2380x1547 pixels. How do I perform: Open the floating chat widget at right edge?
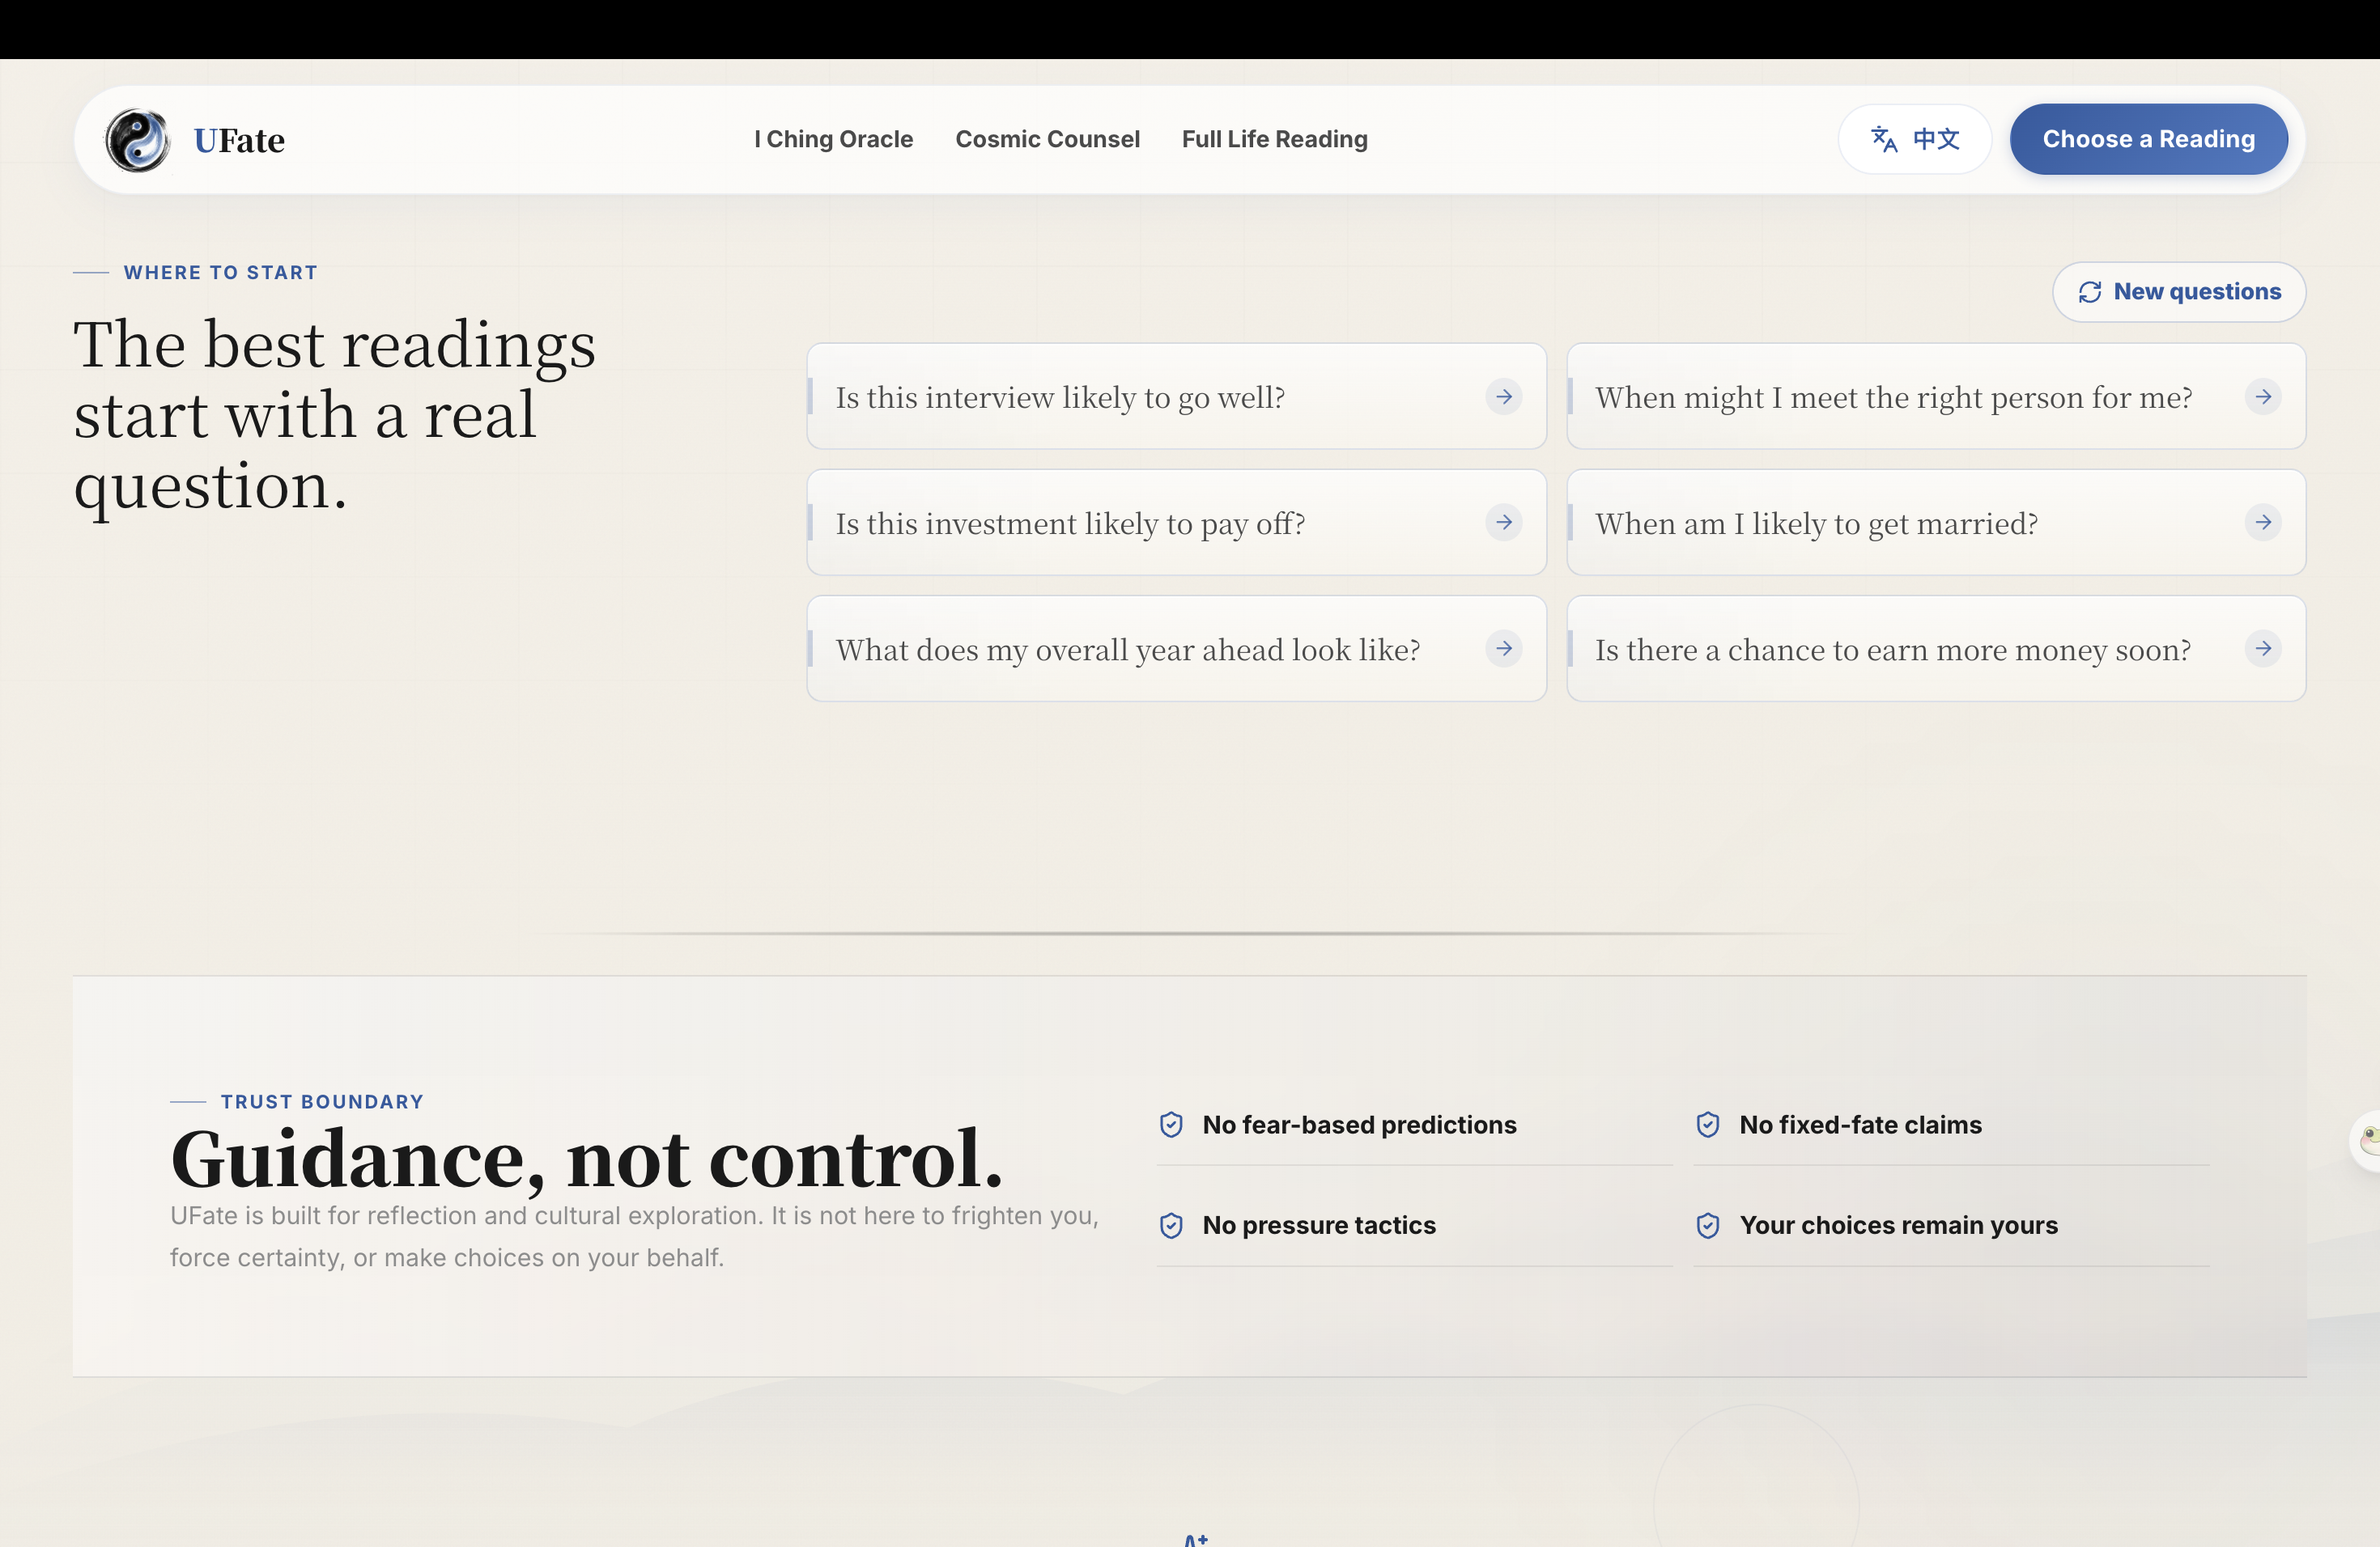pos(2367,1140)
